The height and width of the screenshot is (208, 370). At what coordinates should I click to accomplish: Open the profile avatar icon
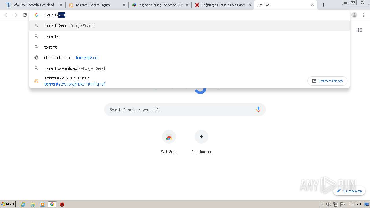click(354, 15)
